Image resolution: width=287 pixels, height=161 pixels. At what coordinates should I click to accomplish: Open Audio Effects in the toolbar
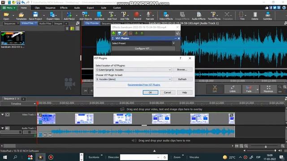coord(199,16)
